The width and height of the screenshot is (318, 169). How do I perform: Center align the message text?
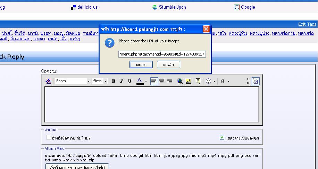pyautogui.click(x=162, y=81)
